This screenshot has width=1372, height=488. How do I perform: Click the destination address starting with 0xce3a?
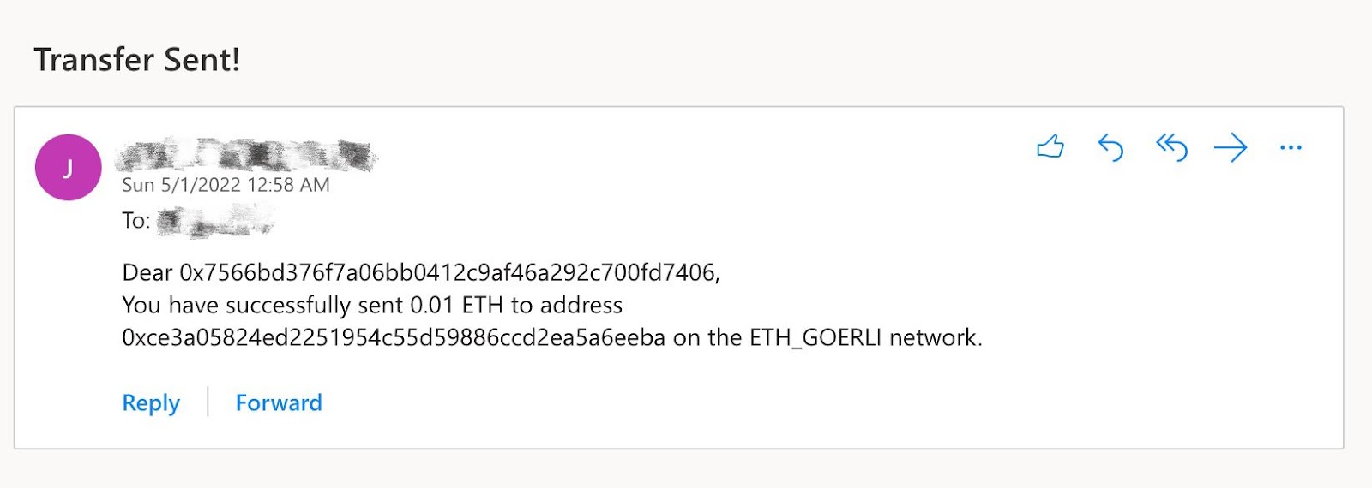click(x=394, y=338)
